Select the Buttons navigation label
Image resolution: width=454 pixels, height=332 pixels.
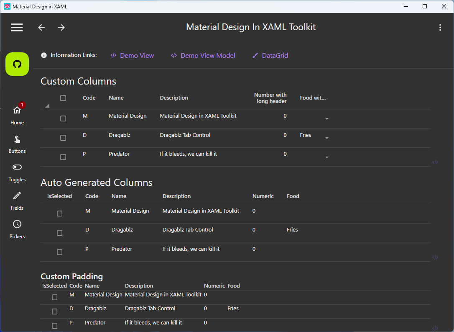(x=17, y=151)
